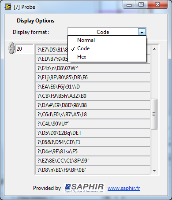Click the 'Display format :' label
Viewport: 172px width, 200px height.
[31, 32]
